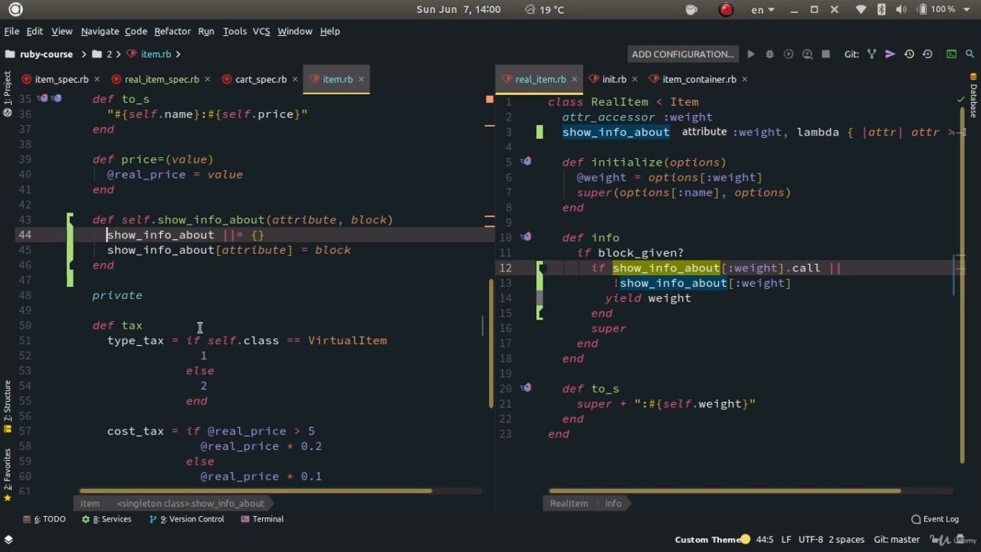
Task: Open the 1: Project tool window
Action: [7, 94]
